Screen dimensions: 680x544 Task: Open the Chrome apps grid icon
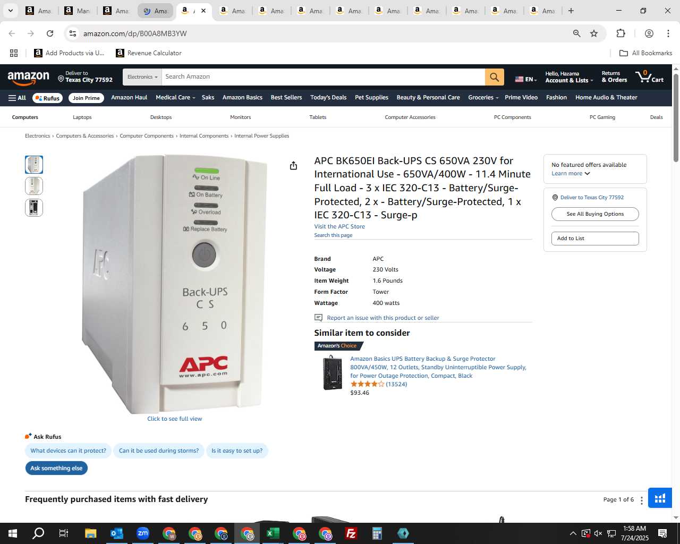pyautogui.click(x=14, y=53)
